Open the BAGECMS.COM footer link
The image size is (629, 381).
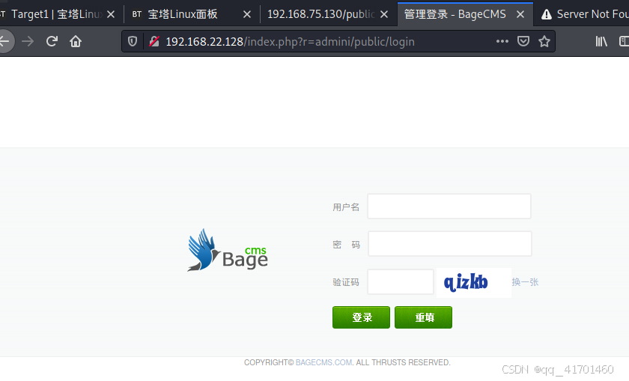(323, 362)
